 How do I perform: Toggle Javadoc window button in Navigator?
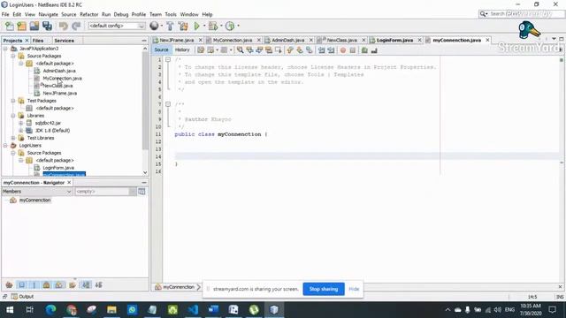[x=141, y=192]
